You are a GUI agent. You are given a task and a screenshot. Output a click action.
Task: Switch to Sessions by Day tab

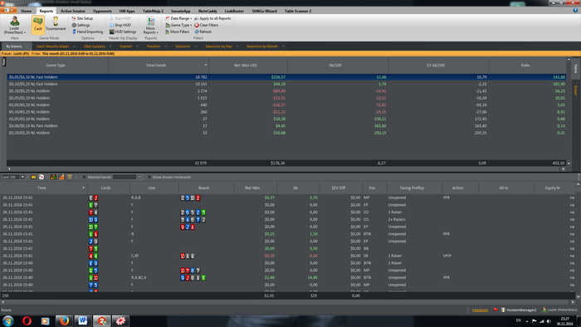click(218, 46)
